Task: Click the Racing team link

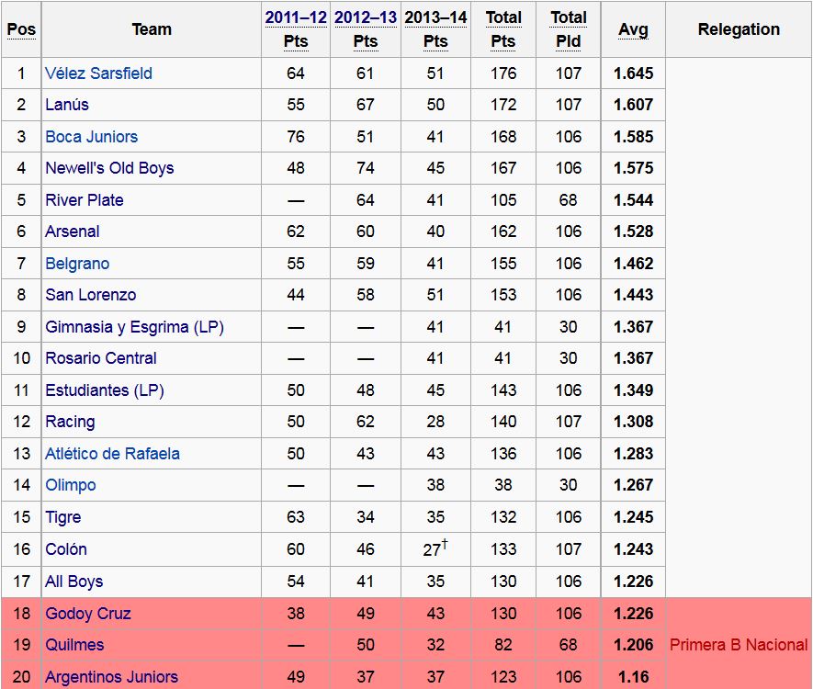Action: 70,422
